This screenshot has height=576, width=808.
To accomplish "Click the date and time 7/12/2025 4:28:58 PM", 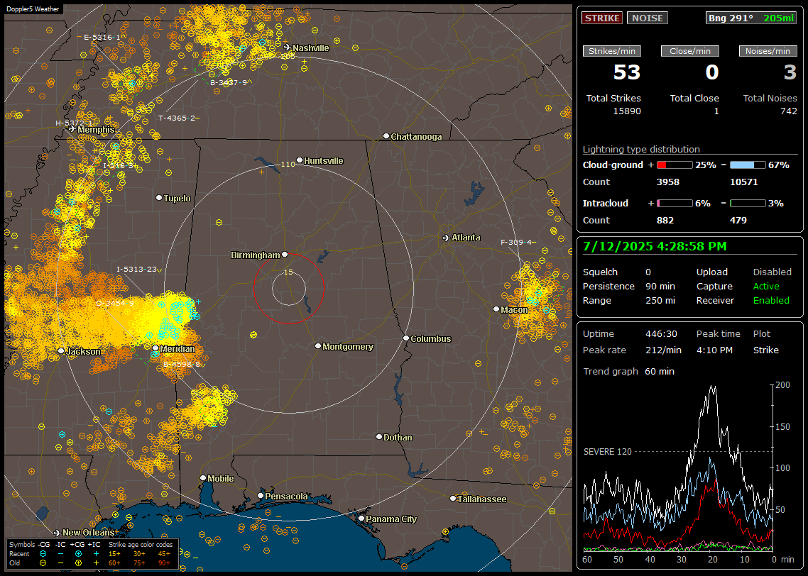I will [x=655, y=247].
